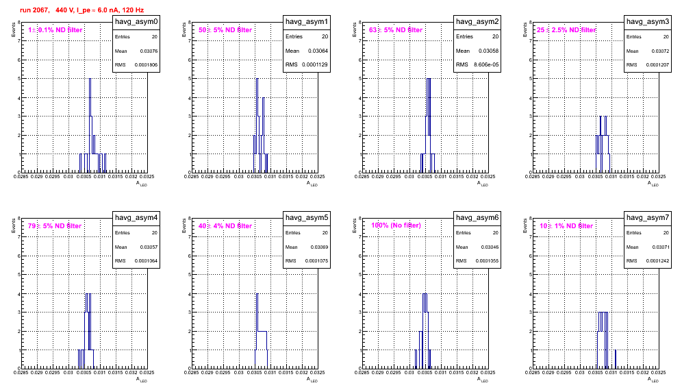Click the '100% (No filter)' label

tap(396, 225)
